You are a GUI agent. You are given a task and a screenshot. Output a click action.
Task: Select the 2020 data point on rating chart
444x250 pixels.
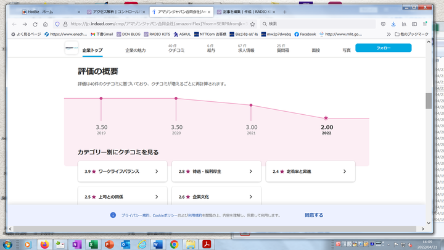coord(176,99)
